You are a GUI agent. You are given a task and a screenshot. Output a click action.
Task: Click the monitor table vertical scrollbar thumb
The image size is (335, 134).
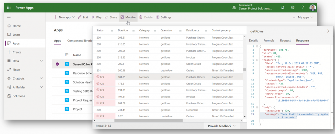(x=245, y=70)
